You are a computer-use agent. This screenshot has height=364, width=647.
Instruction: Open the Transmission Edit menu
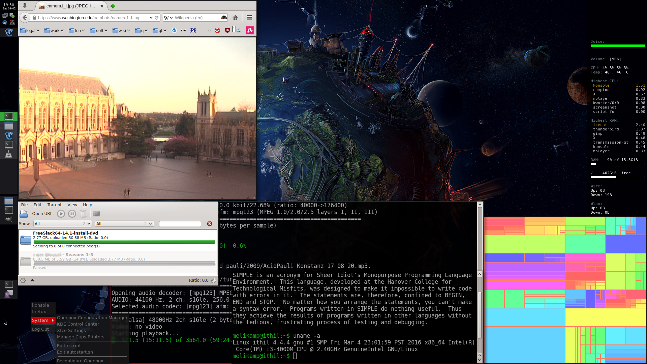[37, 205]
